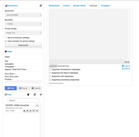This screenshot has width=139, height=137.
Task: Click the cut/move icon for the file
Action: tap(27, 111)
